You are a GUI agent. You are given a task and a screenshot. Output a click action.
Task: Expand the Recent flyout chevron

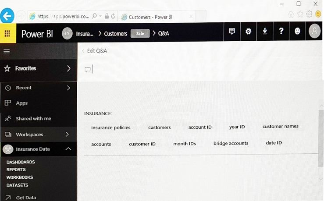click(68, 88)
